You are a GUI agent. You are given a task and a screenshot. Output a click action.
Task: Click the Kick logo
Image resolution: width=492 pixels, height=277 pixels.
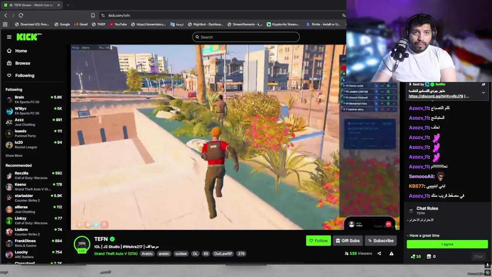[x=29, y=37]
